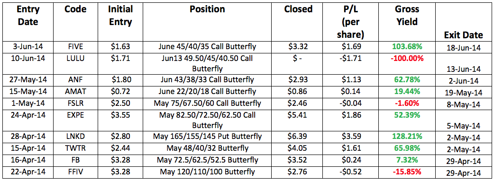Select the Gross Yield column header
This screenshot has width=494, height=181.
click(x=406, y=16)
